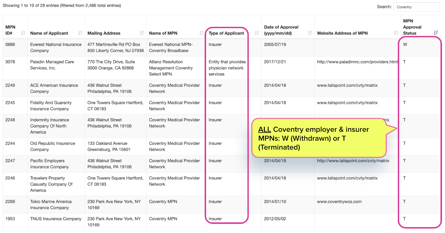Select the T approval status for row 3078

click(404, 62)
